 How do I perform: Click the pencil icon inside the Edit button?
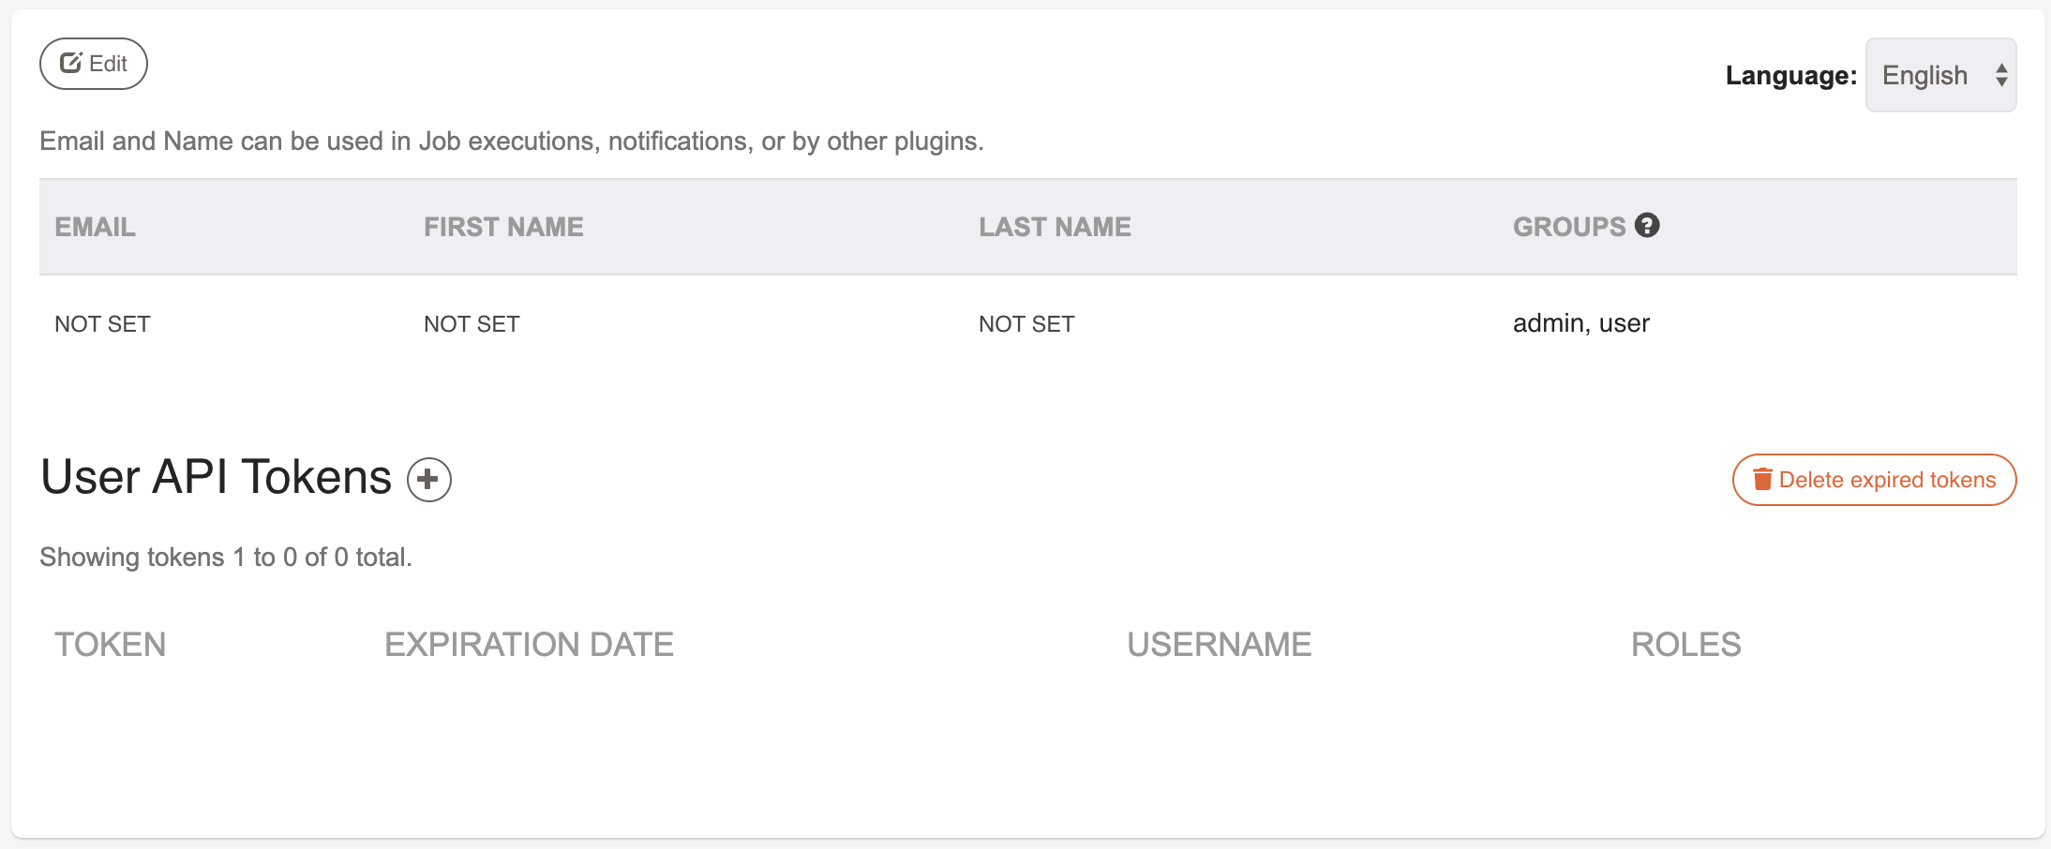[x=71, y=63]
